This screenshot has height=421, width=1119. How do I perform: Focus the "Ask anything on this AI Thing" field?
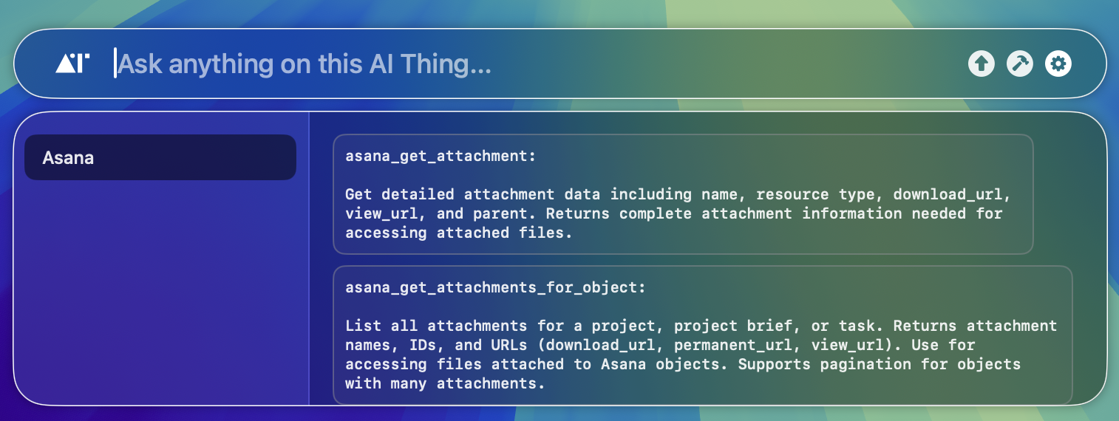pos(532,64)
